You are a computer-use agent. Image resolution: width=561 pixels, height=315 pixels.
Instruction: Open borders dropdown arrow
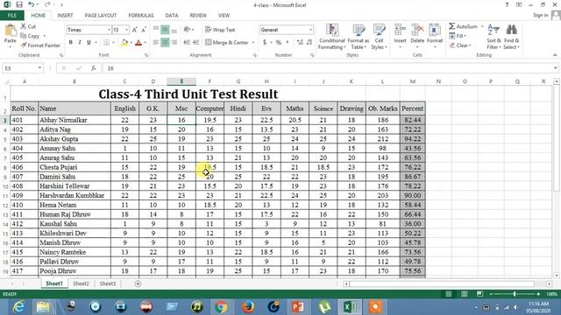[113, 43]
